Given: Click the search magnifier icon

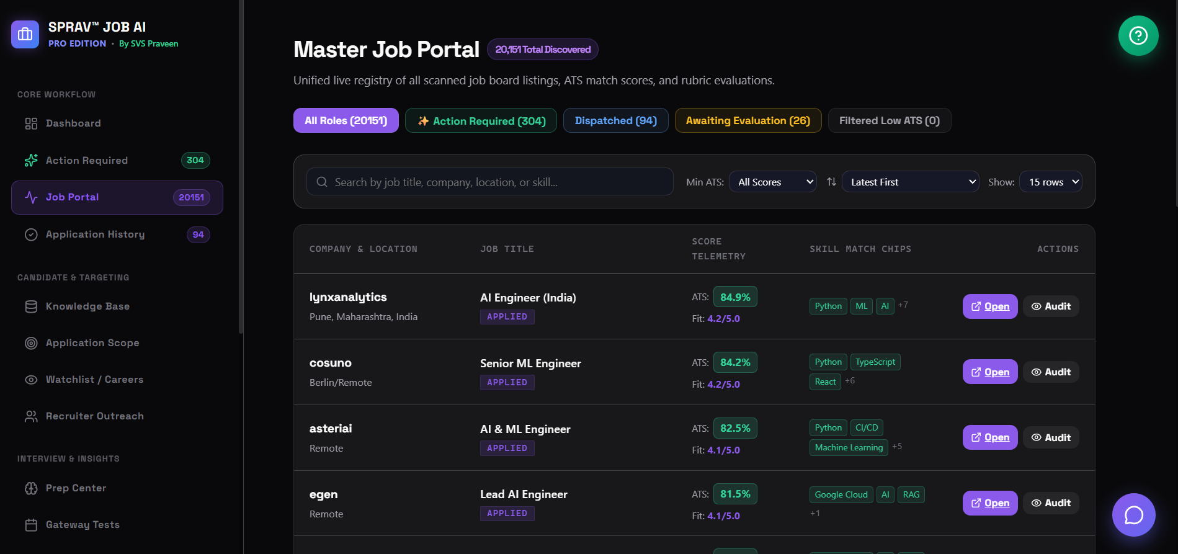Looking at the screenshot, I should pos(322,182).
